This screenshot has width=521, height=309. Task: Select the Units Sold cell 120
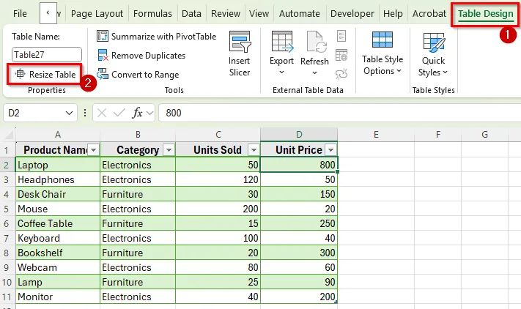(x=218, y=179)
